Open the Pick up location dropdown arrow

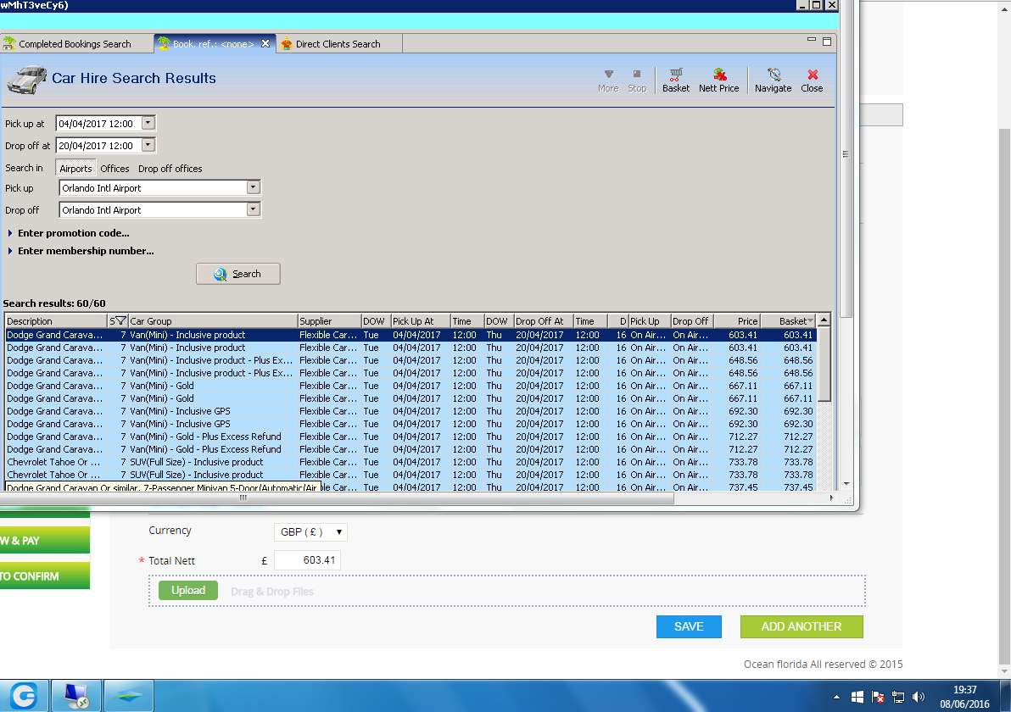point(254,186)
